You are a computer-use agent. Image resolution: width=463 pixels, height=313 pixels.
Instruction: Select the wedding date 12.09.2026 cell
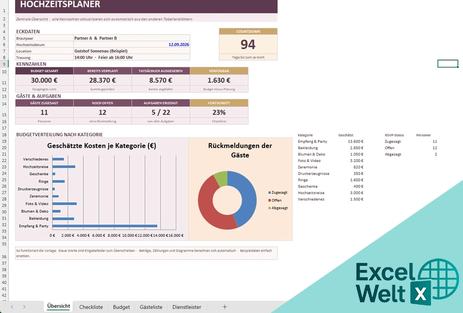pyautogui.click(x=132, y=44)
